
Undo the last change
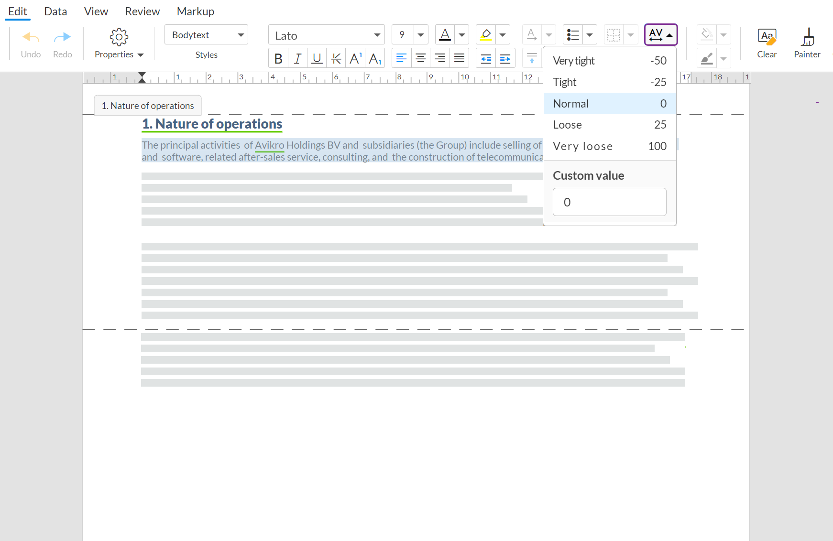pos(30,43)
